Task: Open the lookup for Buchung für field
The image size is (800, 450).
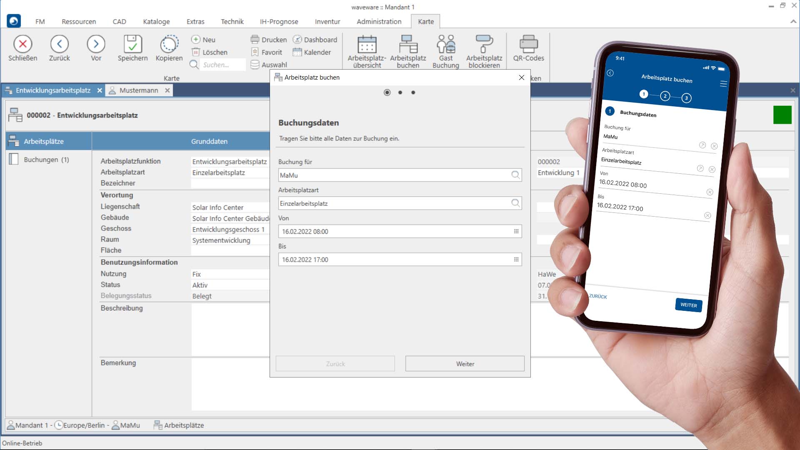Action: click(515, 175)
